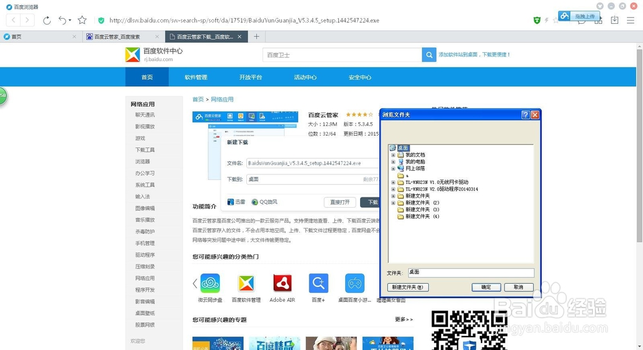The width and height of the screenshot is (643, 350).
Task: Click the browser forward arrow button
Action: pos(27,20)
